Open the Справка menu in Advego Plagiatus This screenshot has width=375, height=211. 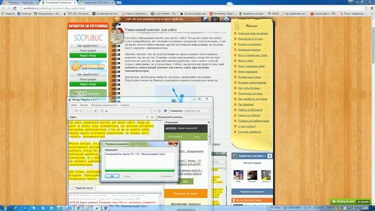pyautogui.click(x=125, y=105)
